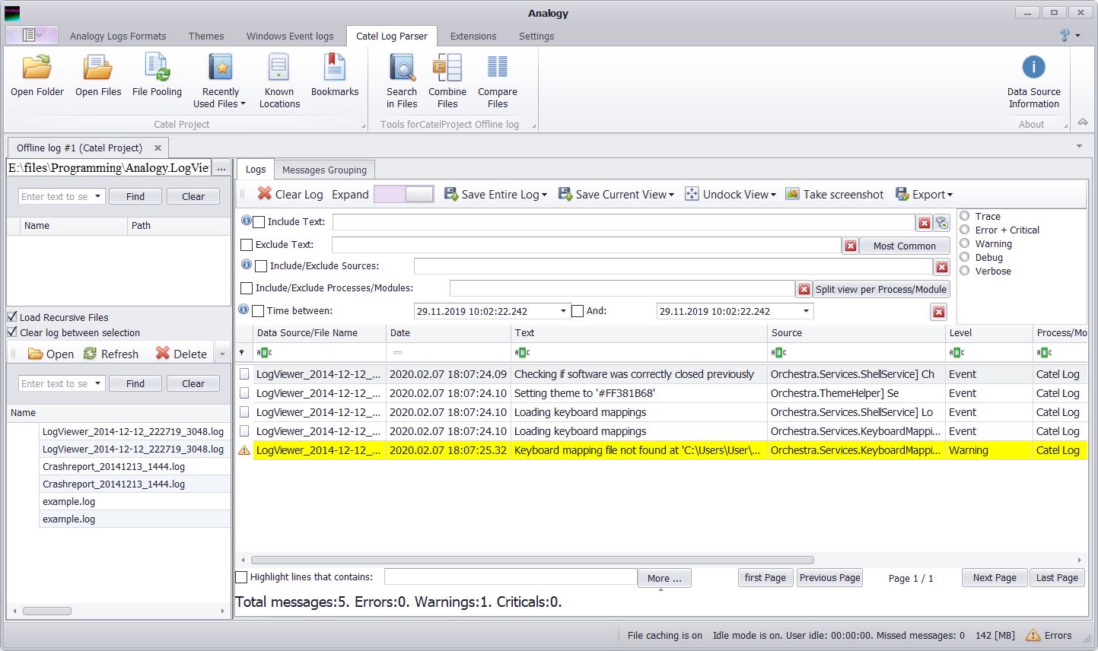Enable the Exclude Text checkbox

pos(247,245)
